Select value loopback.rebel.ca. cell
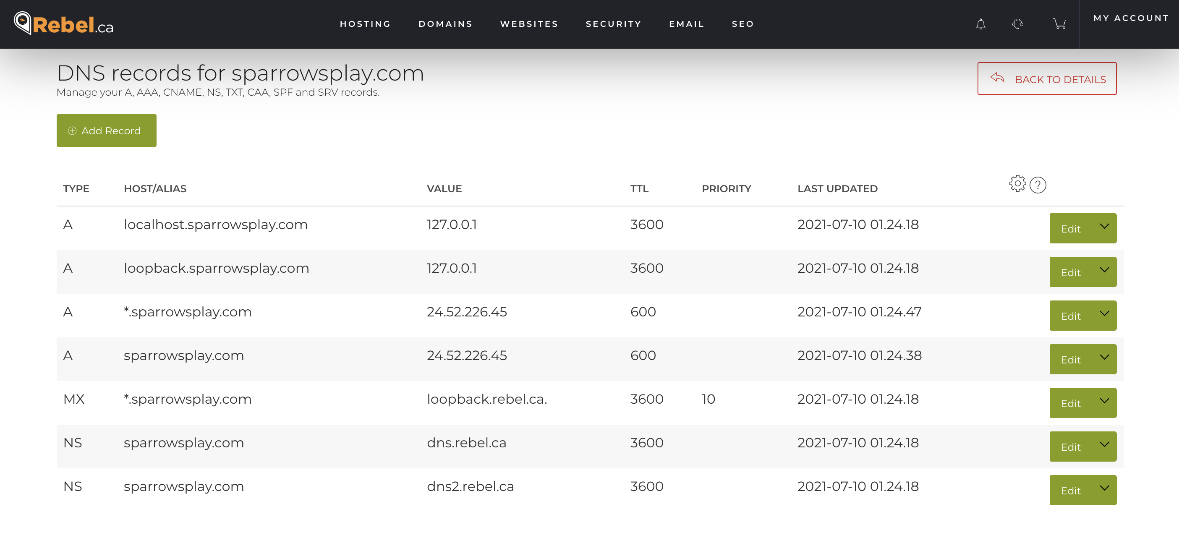This screenshot has width=1179, height=538. tap(487, 400)
